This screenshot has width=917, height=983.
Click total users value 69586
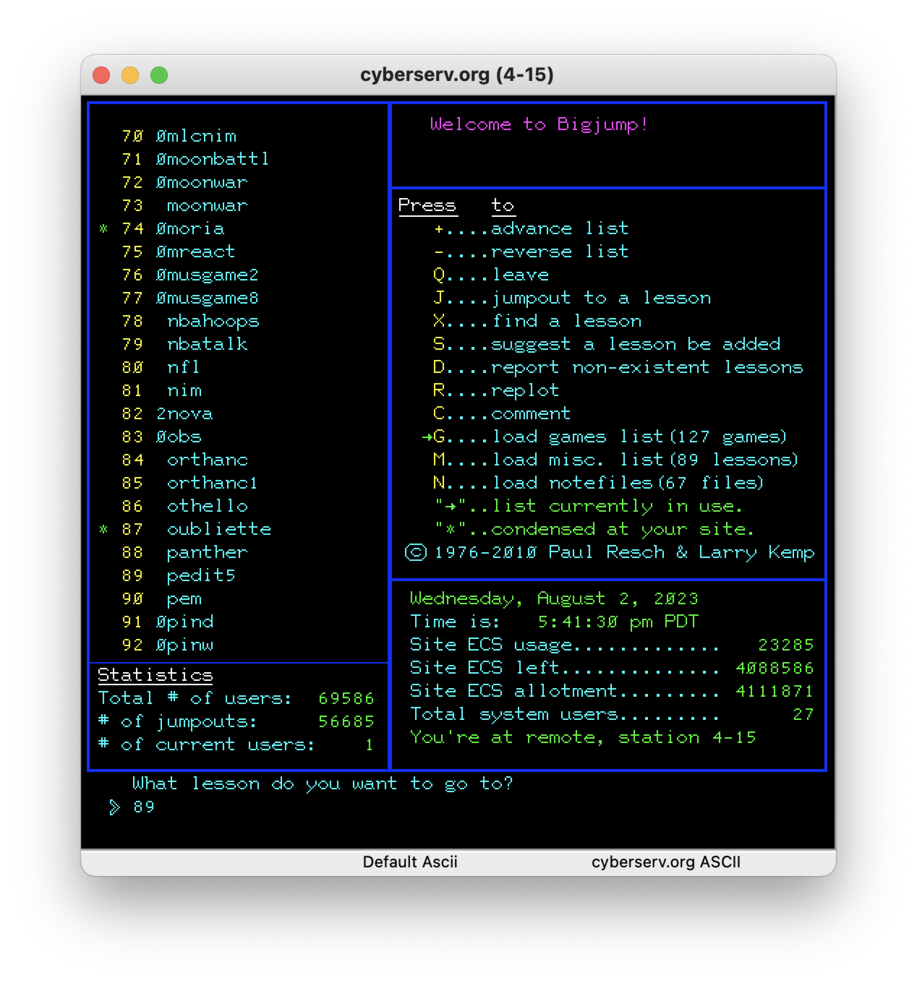point(346,698)
